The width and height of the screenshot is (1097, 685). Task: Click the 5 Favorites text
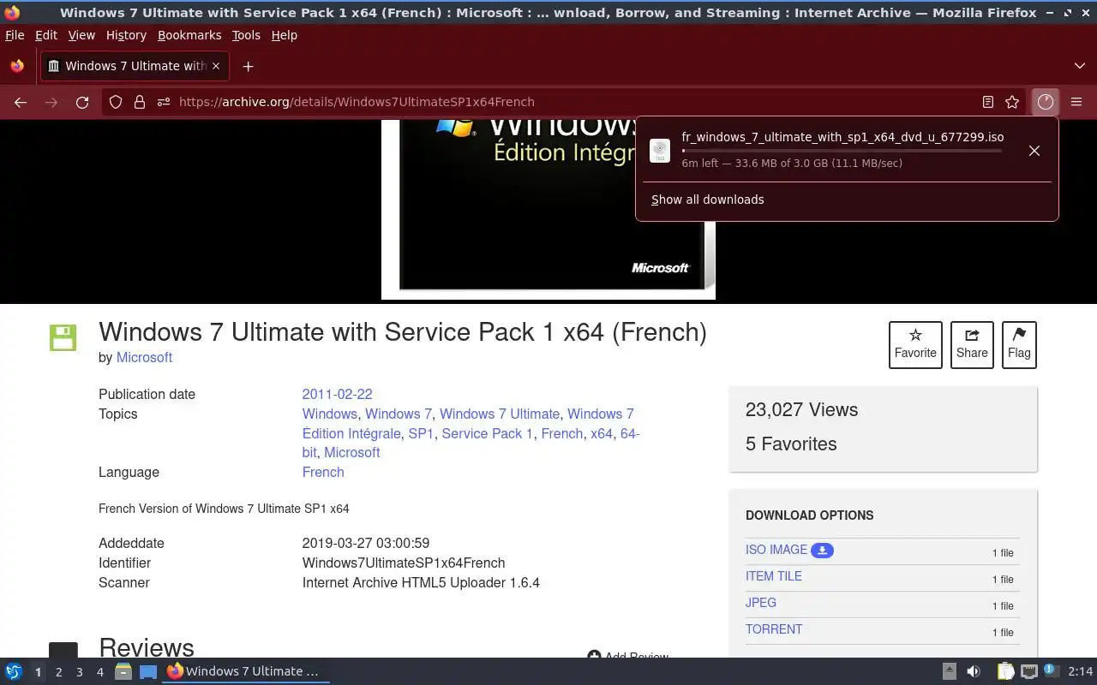click(791, 444)
